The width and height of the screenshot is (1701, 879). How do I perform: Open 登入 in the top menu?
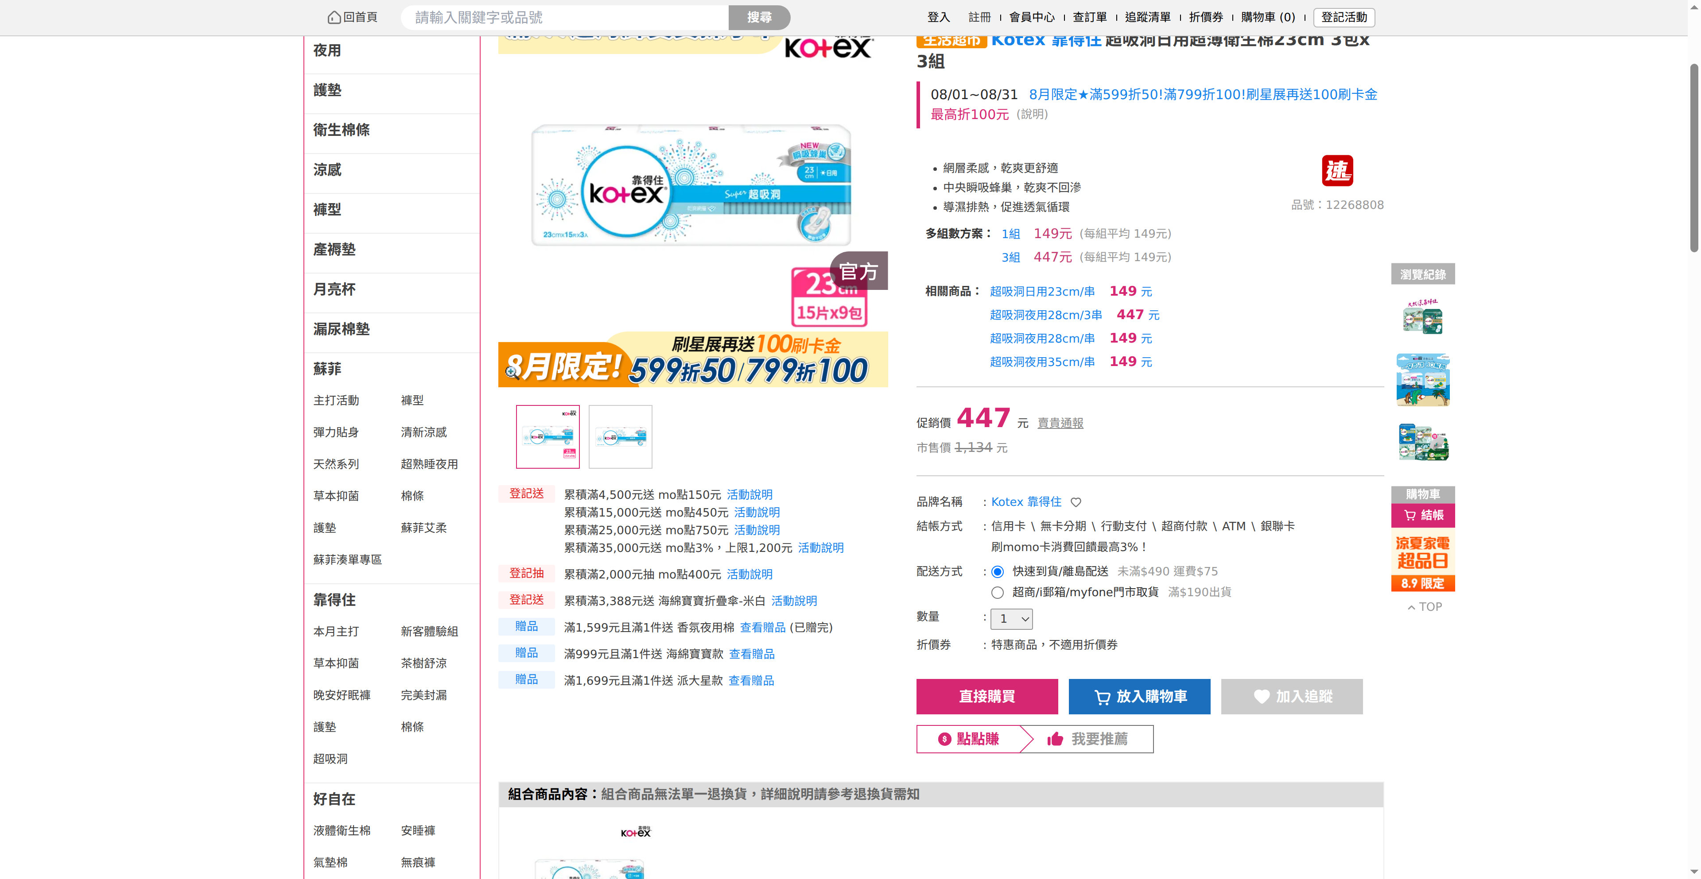click(x=938, y=17)
